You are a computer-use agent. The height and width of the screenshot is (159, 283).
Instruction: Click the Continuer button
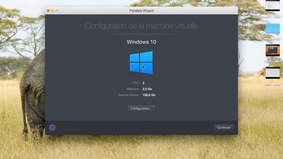[x=224, y=128]
